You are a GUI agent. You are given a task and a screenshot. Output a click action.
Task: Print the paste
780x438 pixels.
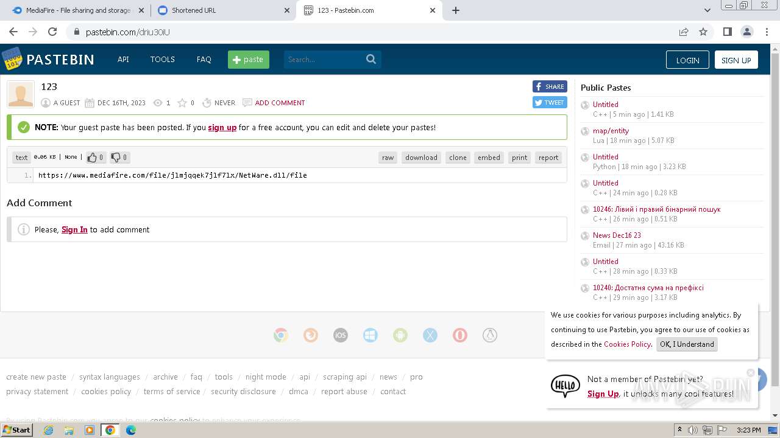[x=520, y=158]
